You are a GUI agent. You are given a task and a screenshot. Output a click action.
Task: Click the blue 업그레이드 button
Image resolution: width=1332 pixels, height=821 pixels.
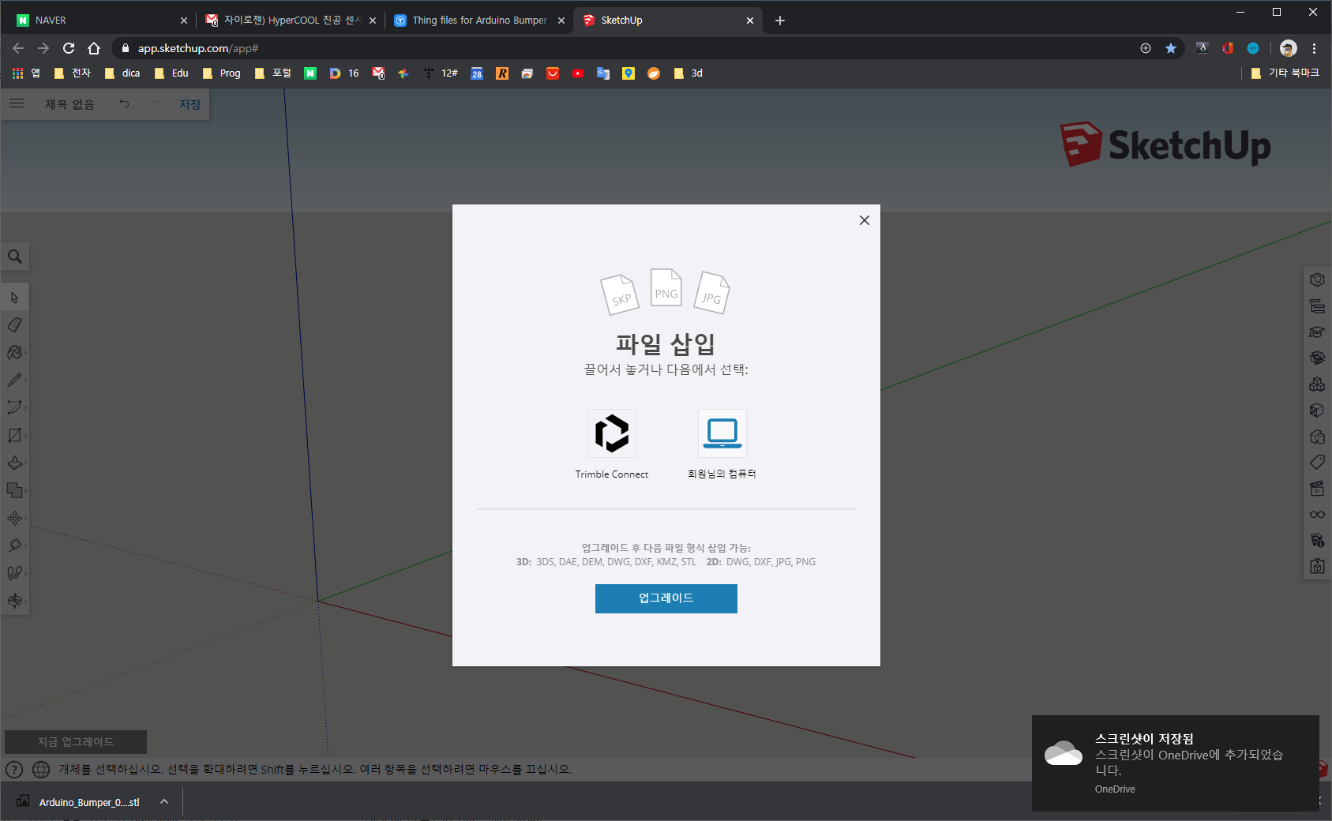(666, 598)
